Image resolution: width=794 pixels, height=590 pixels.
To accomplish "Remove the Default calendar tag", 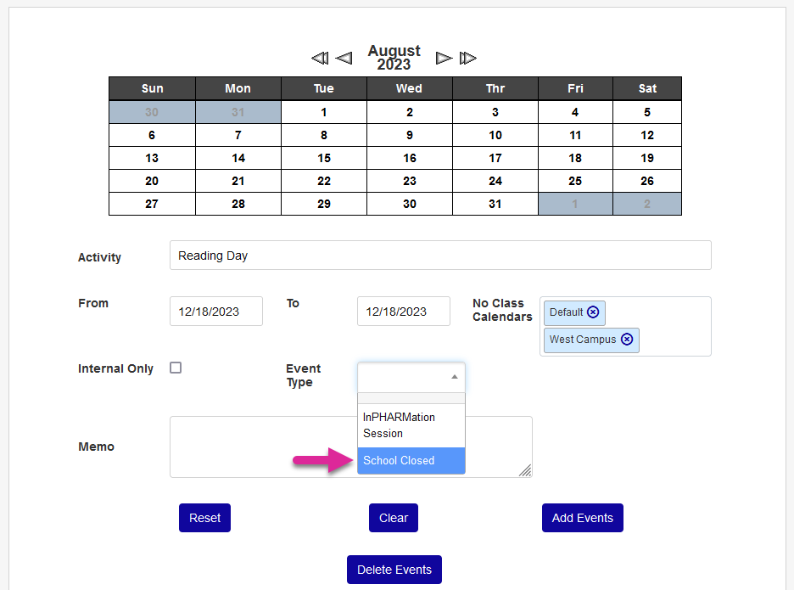I will pyautogui.click(x=593, y=312).
